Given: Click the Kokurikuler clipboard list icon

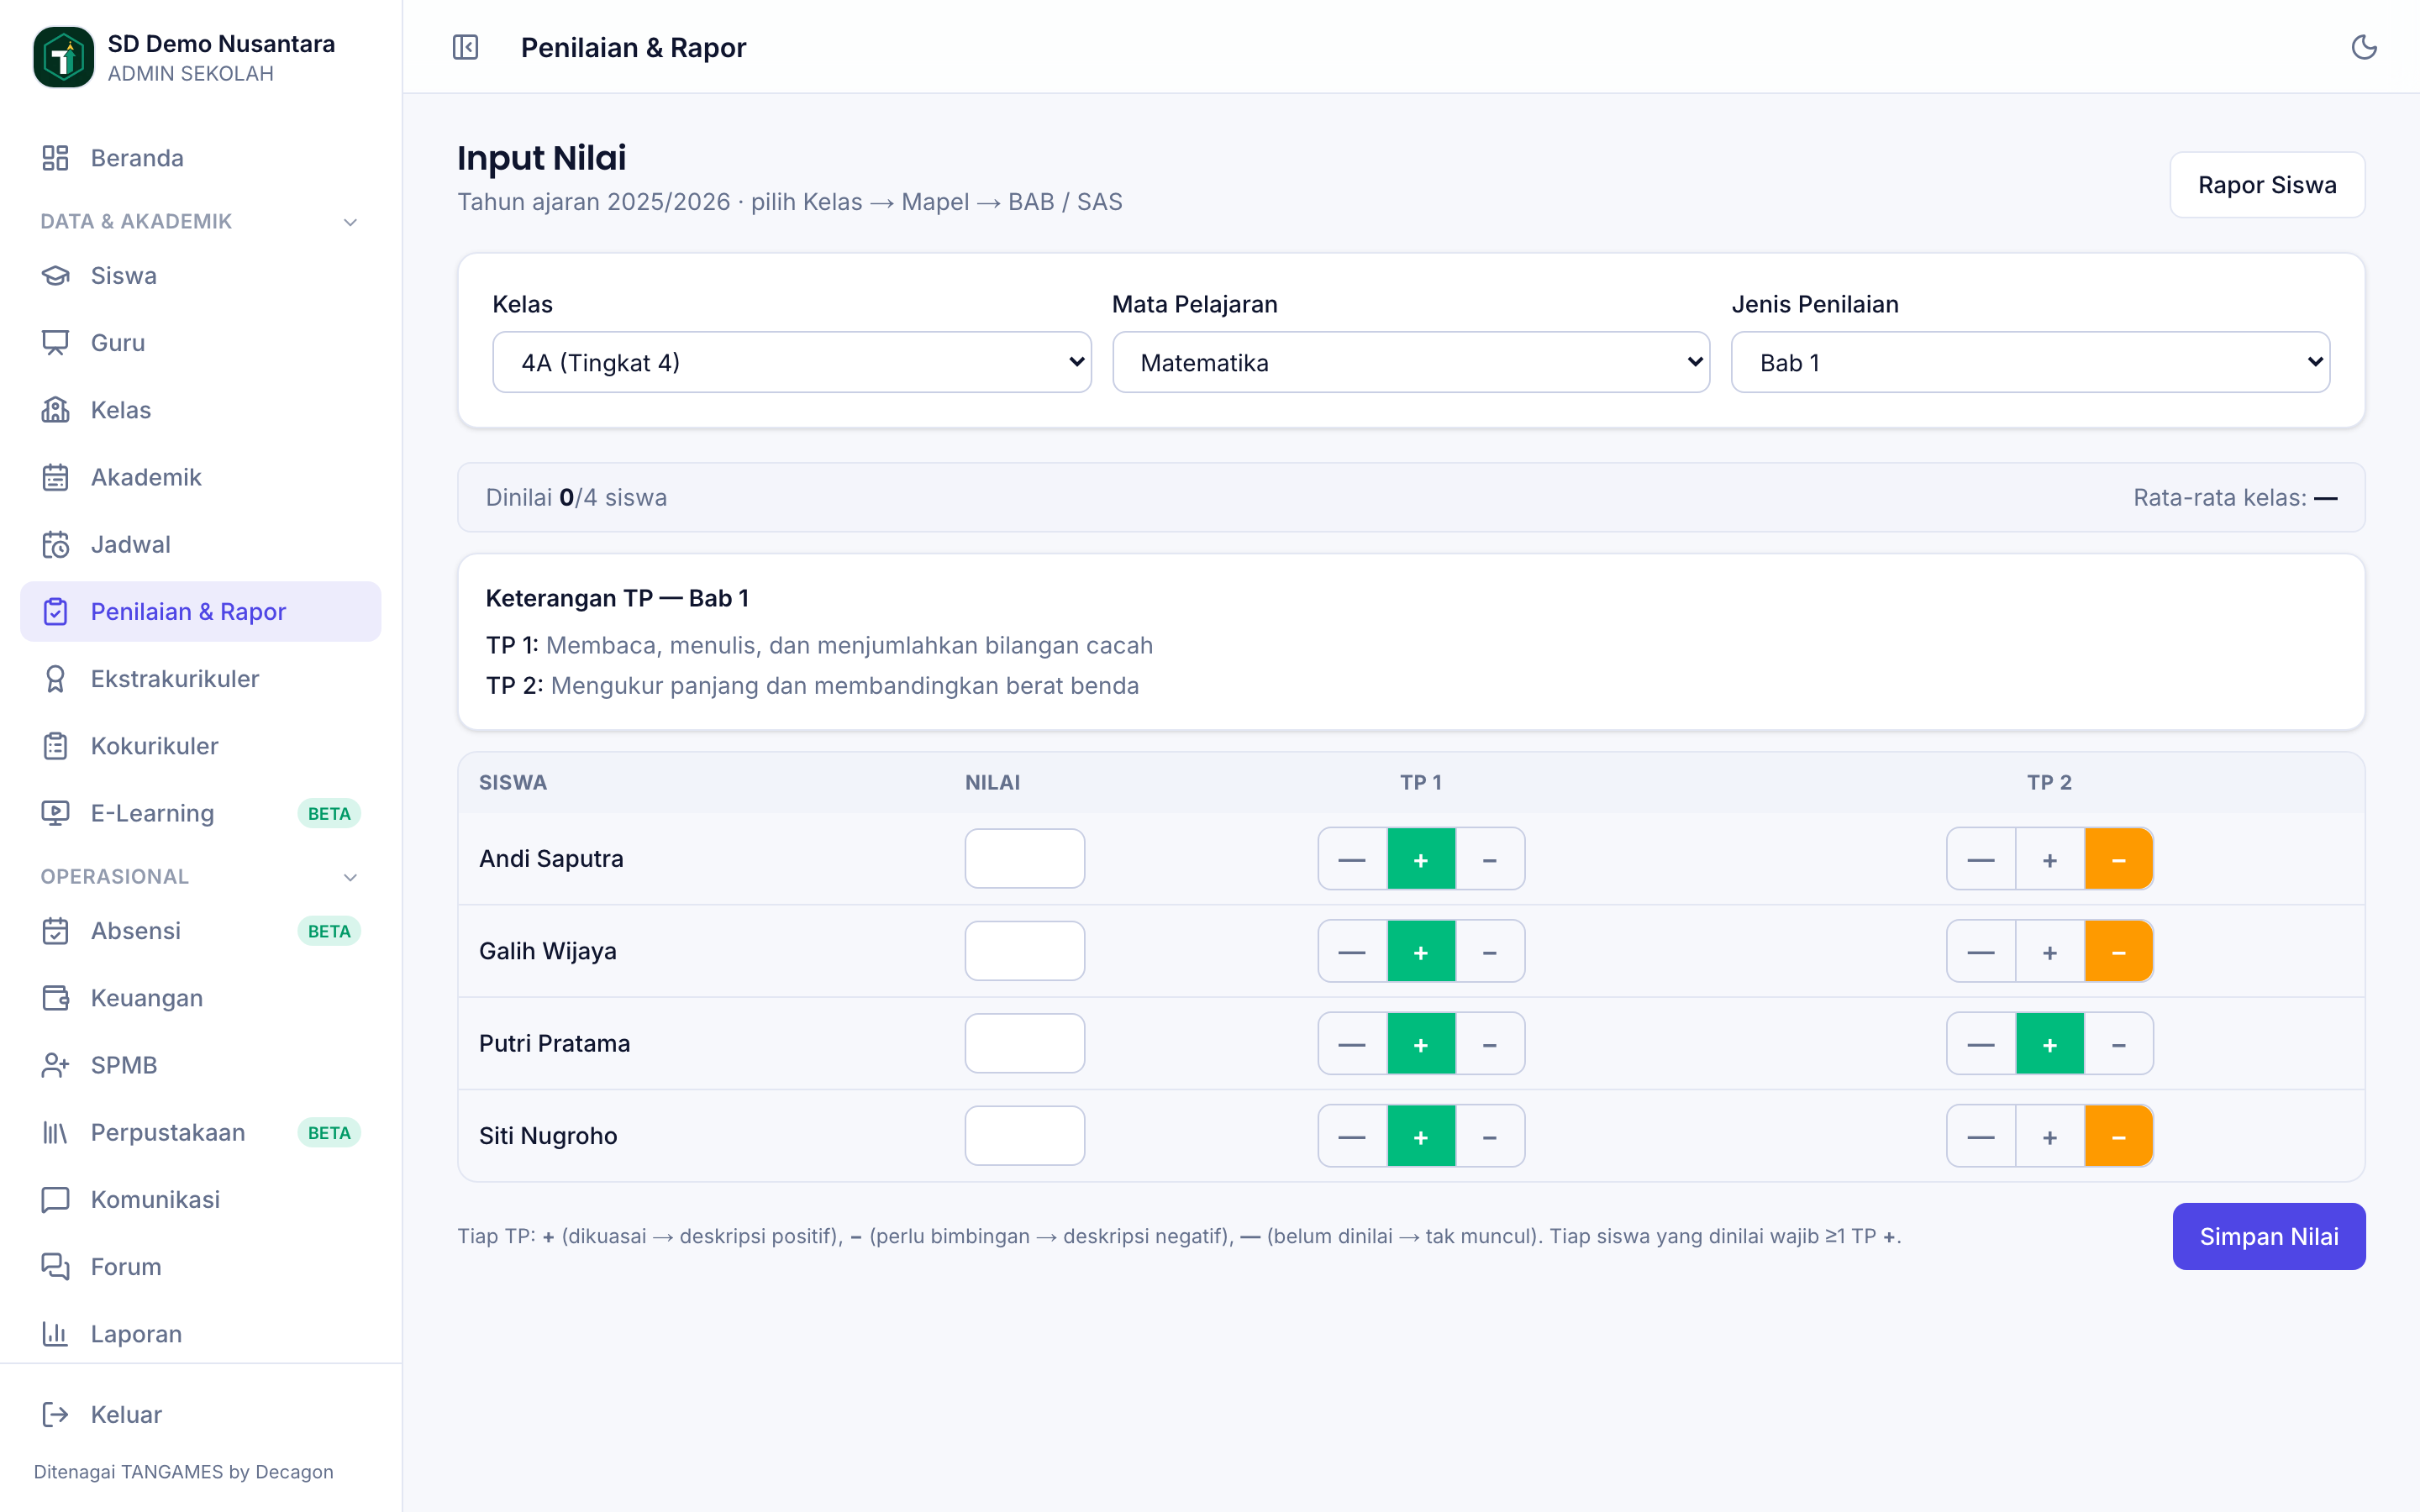Looking at the screenshot, I should 55,746.
